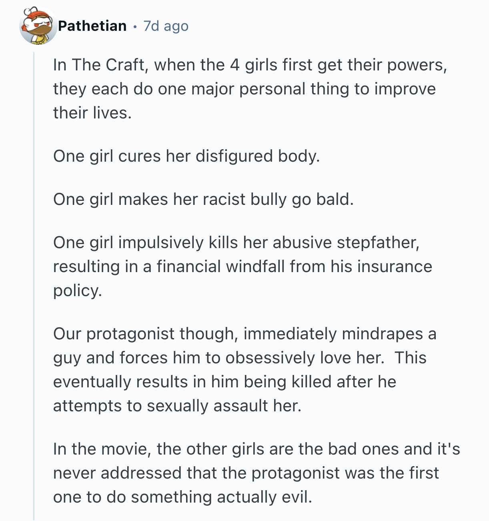Click the line about the racist bully going bald
This screenshot has width=489, height=521.
tap(203, 199)
